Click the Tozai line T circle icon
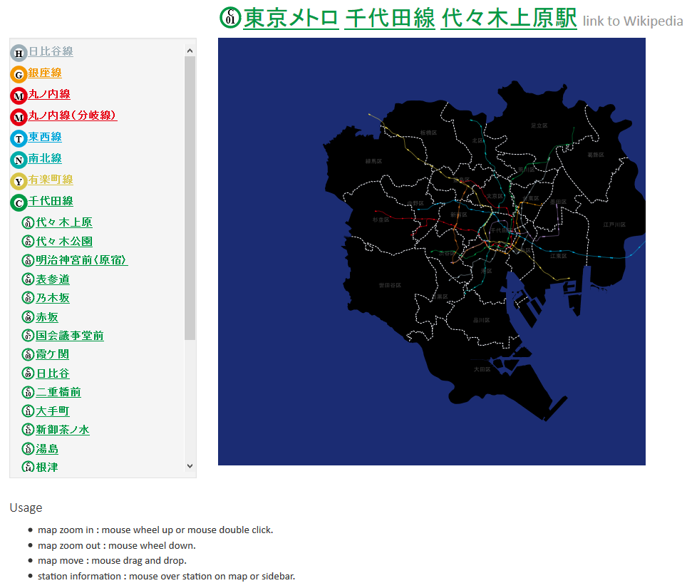The width and height of the screenshot is (687, 588). tap(19, 138)
